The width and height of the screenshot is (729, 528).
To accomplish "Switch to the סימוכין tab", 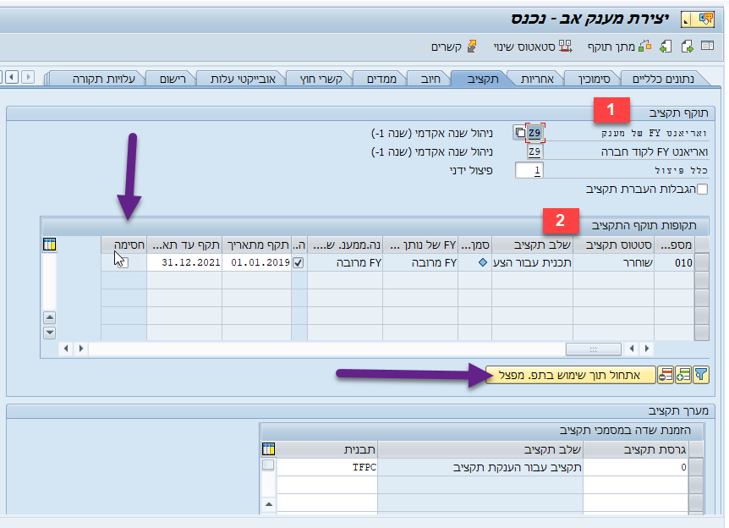I will 595,79.
